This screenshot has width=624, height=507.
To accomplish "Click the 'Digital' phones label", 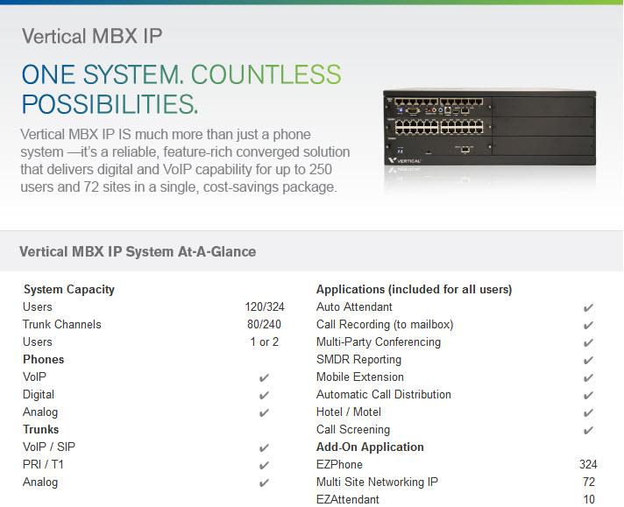I will point(39,395).
